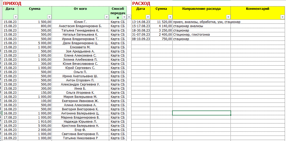The image size is (286, 141).
Task: Select cell Ольга Игоревна К.
Action: pos(80,92)
